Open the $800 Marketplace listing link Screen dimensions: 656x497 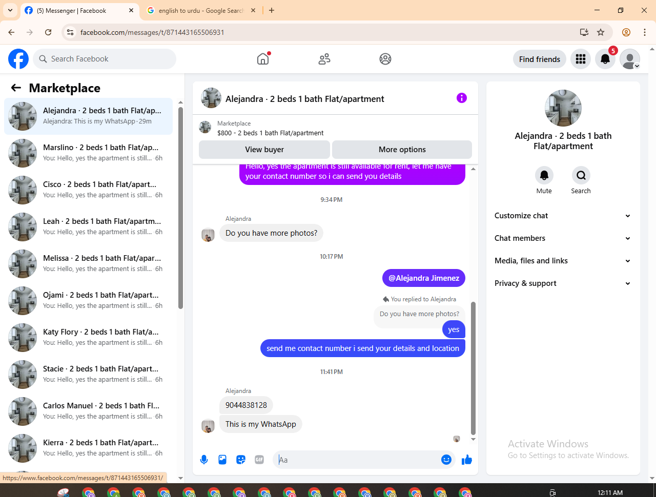(x=270, y=133)
